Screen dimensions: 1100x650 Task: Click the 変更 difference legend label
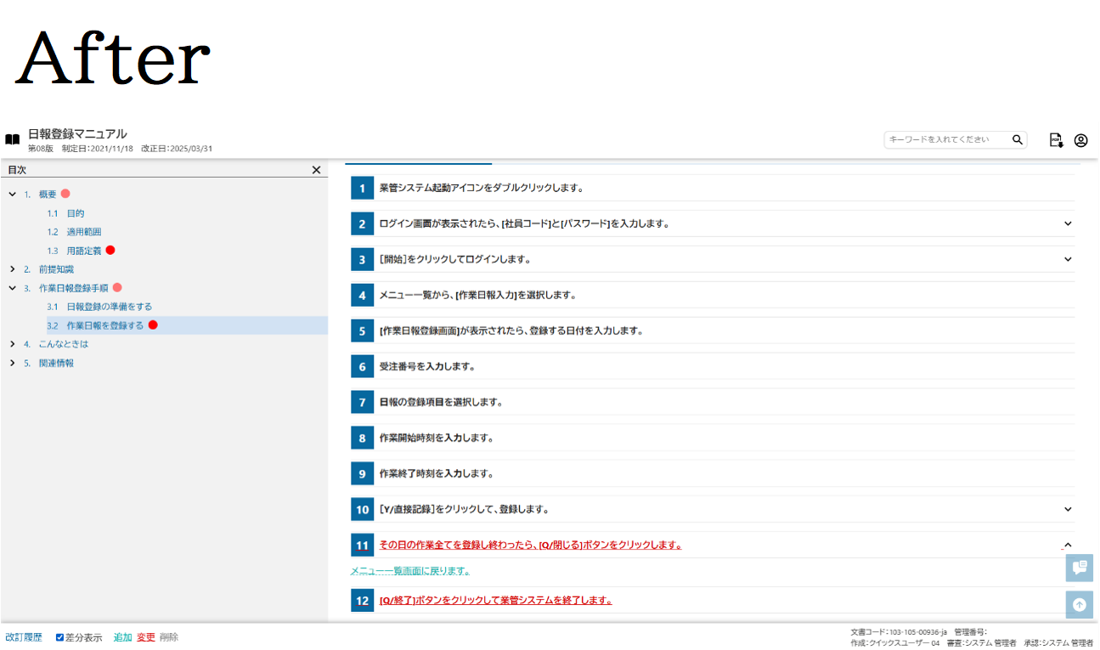click(x=146, y=637)
